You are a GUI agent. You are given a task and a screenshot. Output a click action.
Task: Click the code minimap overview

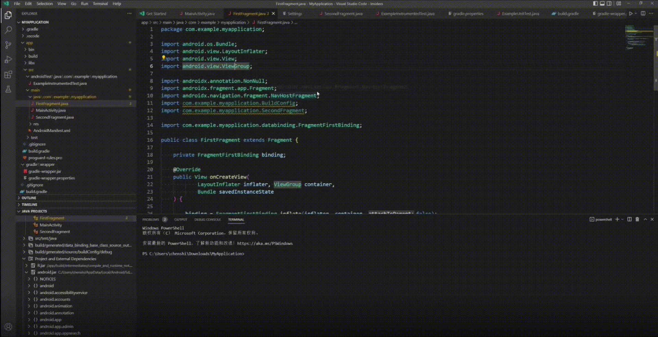(x=639, y=38)
